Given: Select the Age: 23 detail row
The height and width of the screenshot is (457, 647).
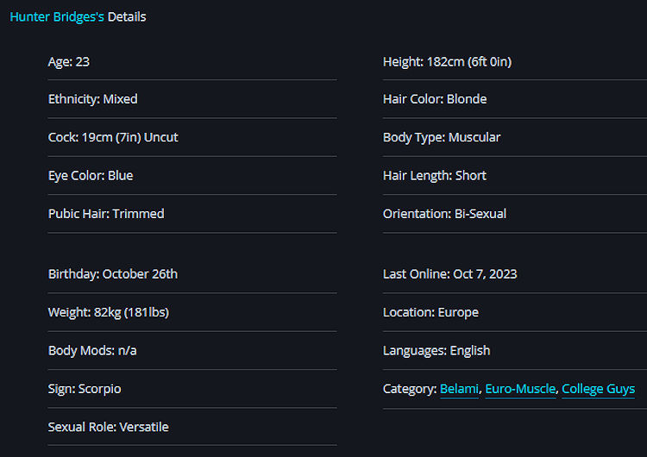Looking at the screenshot, I should tap(192, 62).
